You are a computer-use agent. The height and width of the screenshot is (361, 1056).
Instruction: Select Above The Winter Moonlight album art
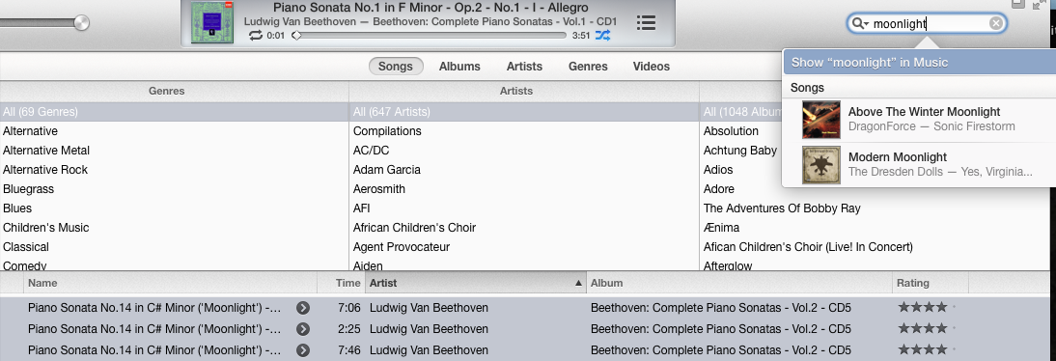(x=821, y=120)
